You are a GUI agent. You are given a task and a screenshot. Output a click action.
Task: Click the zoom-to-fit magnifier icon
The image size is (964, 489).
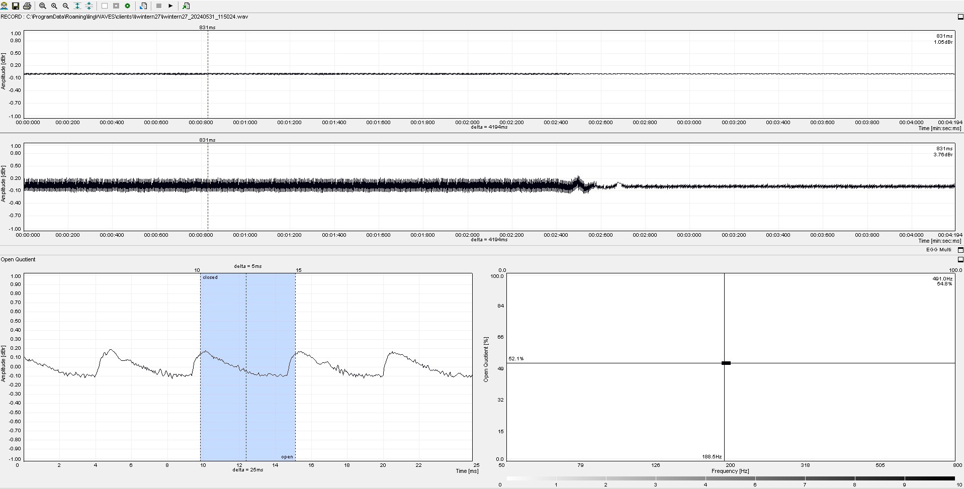43,6
